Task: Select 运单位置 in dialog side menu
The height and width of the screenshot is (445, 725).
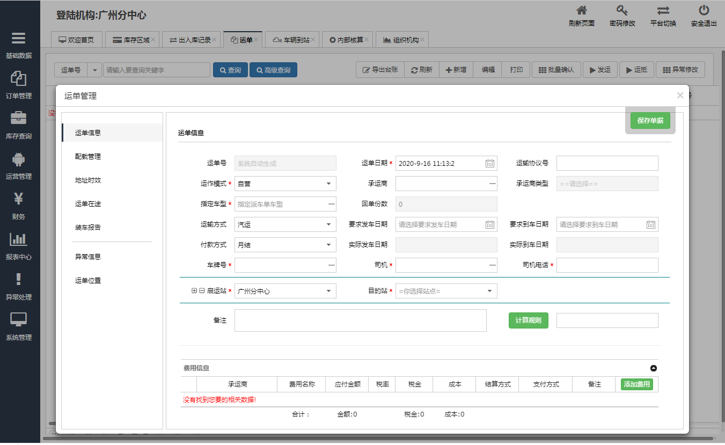Action: 112,280
